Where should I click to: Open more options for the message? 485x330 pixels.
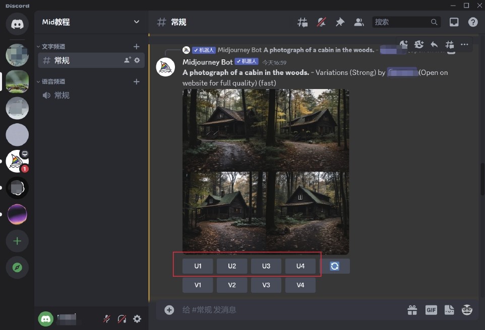tap(464, 44)
